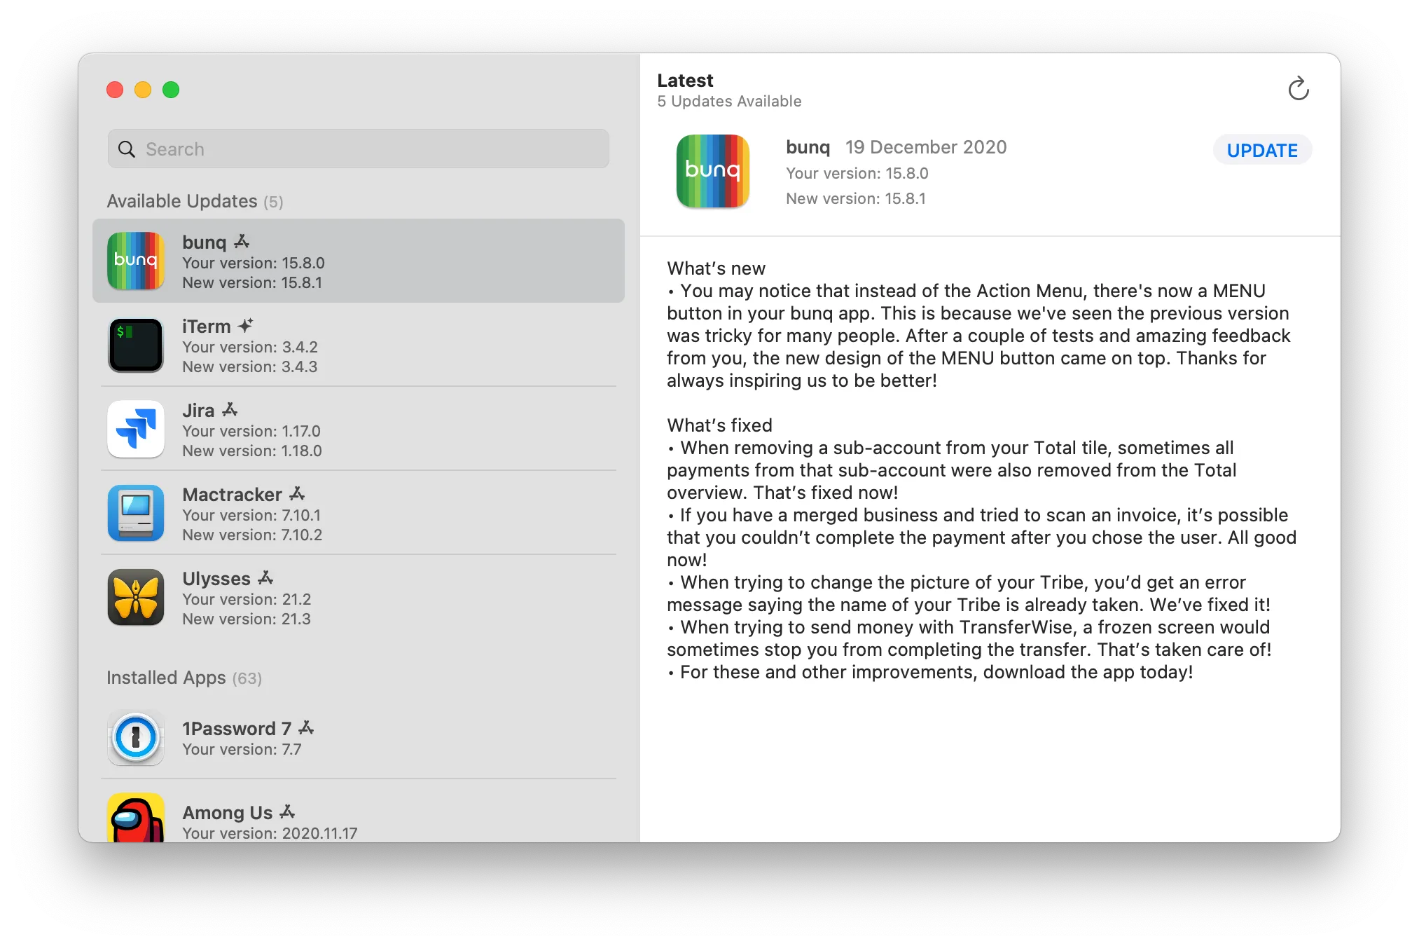The height and width of the screenshot is (946, 1419).
Task: Click the Mactracker app icon
Action: (x=138, y=513)
